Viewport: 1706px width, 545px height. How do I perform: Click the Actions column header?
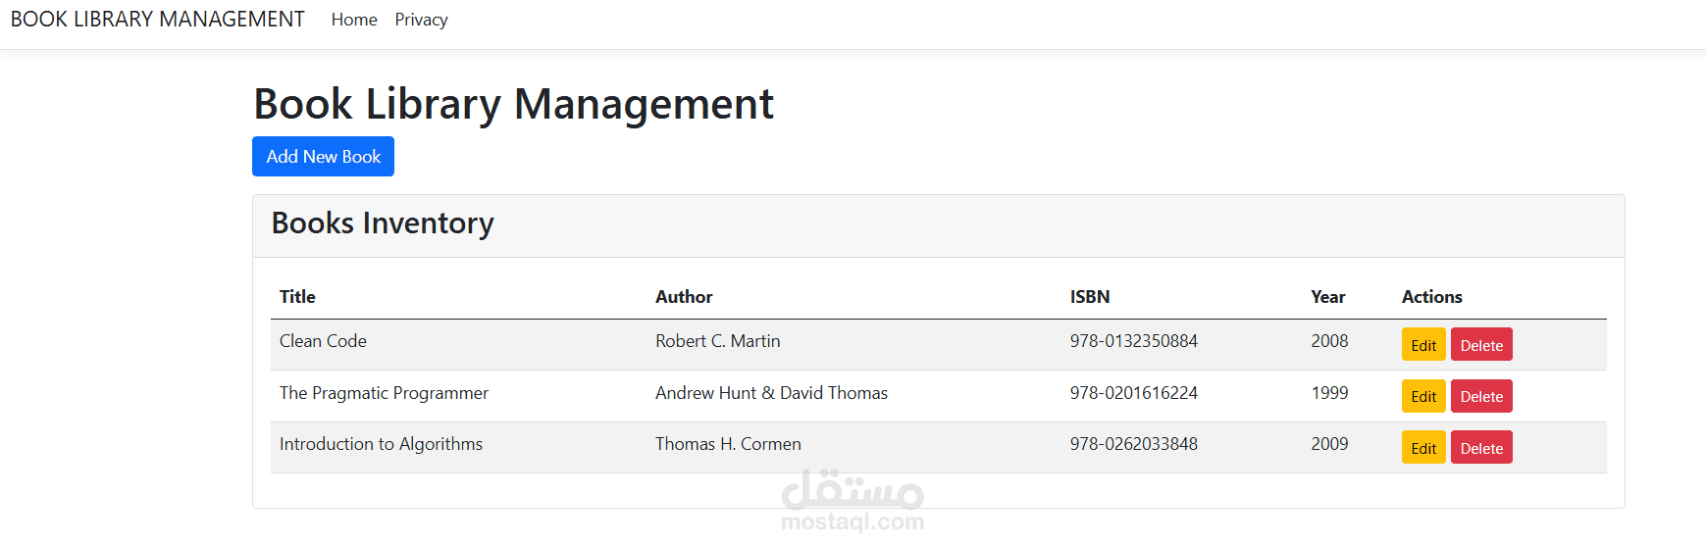(x=1431, y=297)
